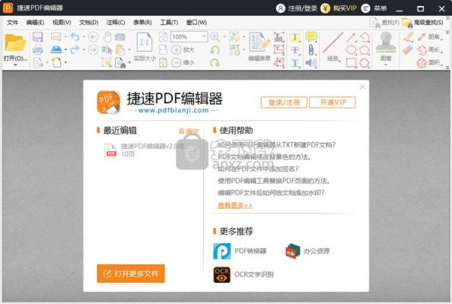Click 购买VIP in the title bar
The width and height of the screenshot is (452, 304).
(339, 8)
